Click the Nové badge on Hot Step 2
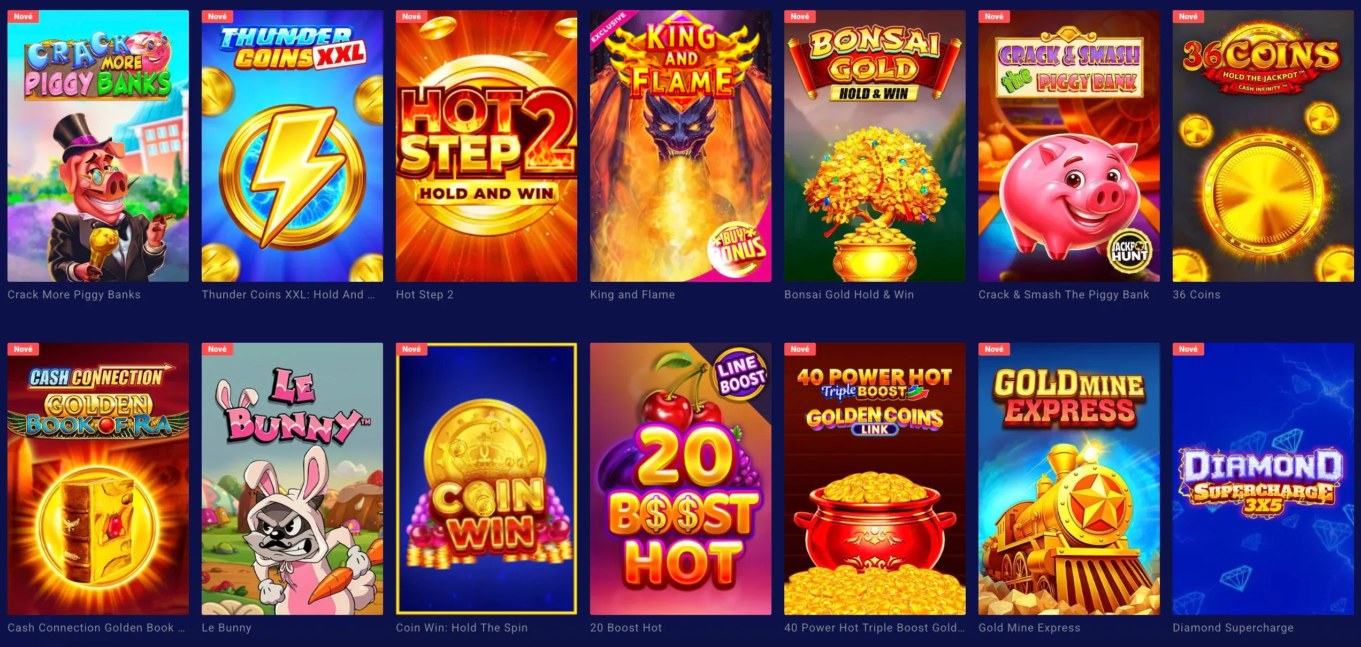Image resolution: width=1361 pixels, height=647 pixels. tap(411, 17)
